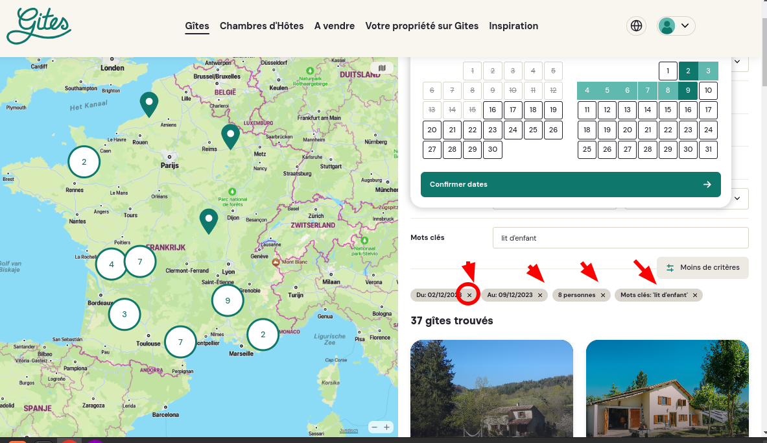This screenshot has height=443, width=767.
Task: Clear the 'lit d'enfant' keyword chip
Action: coord(695,295)
